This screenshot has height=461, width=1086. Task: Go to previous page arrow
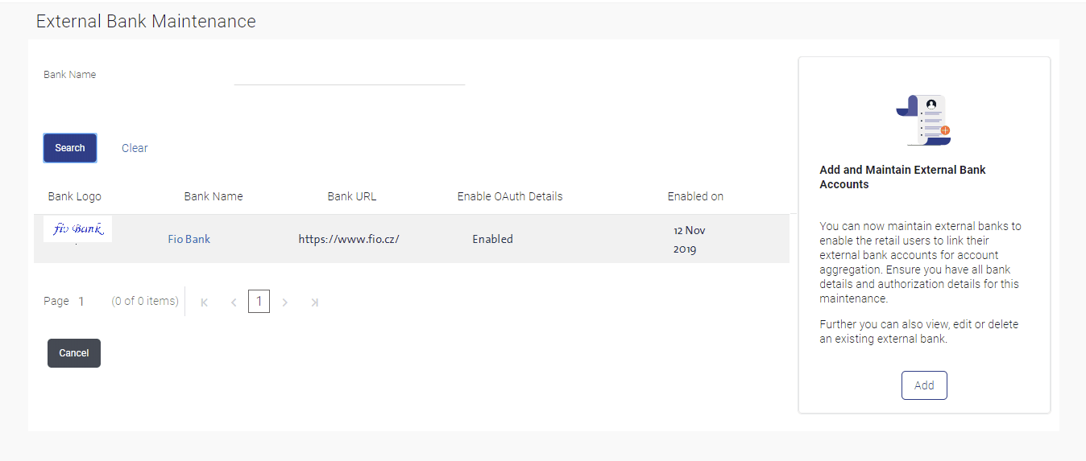[x=234, y=303]
